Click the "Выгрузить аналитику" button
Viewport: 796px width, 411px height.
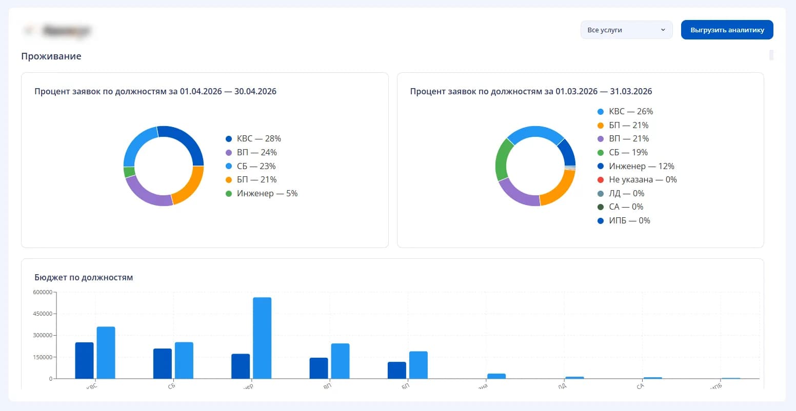click(x=727, y=30)
